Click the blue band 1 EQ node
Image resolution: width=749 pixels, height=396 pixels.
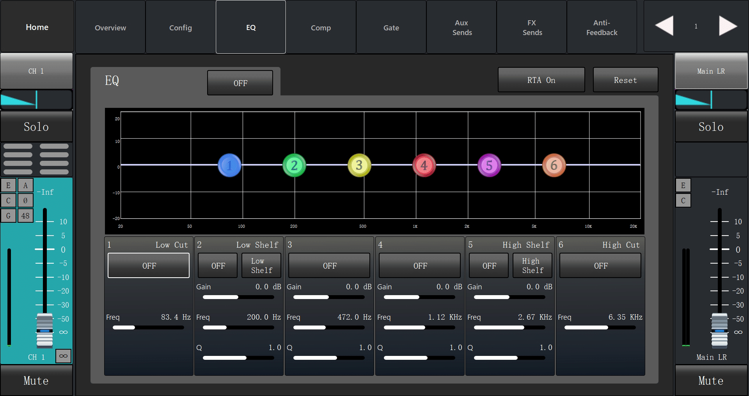(229, 165)
